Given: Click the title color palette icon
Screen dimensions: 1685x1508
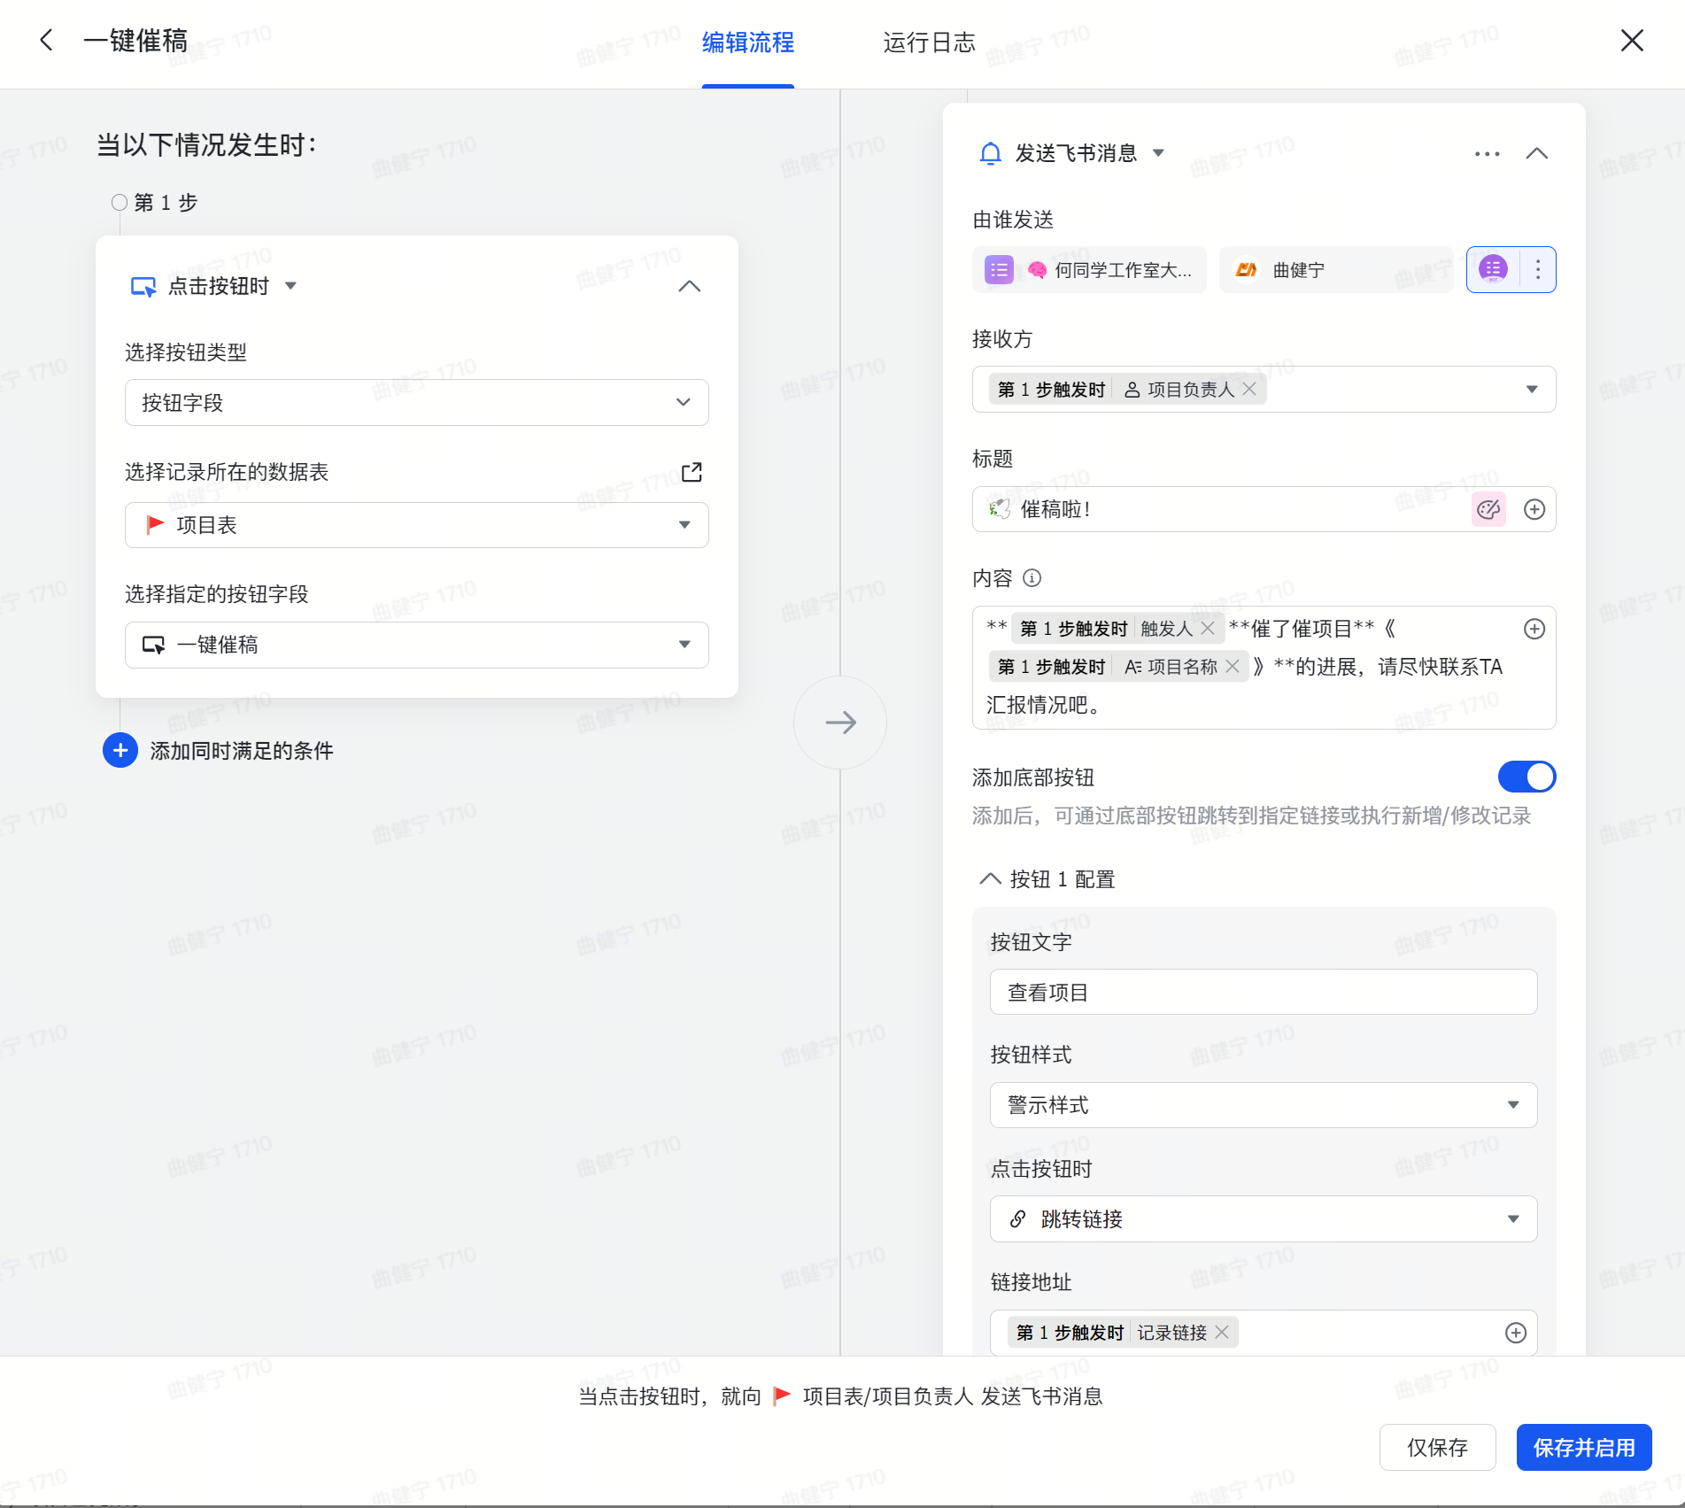Looking at the screenshot, I should coord(1488,509).
